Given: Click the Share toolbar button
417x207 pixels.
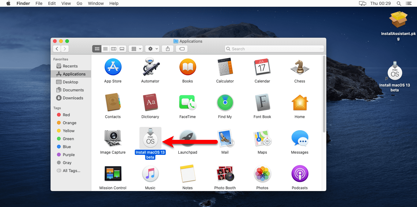Looking at the screenshot, I should 168,49.
